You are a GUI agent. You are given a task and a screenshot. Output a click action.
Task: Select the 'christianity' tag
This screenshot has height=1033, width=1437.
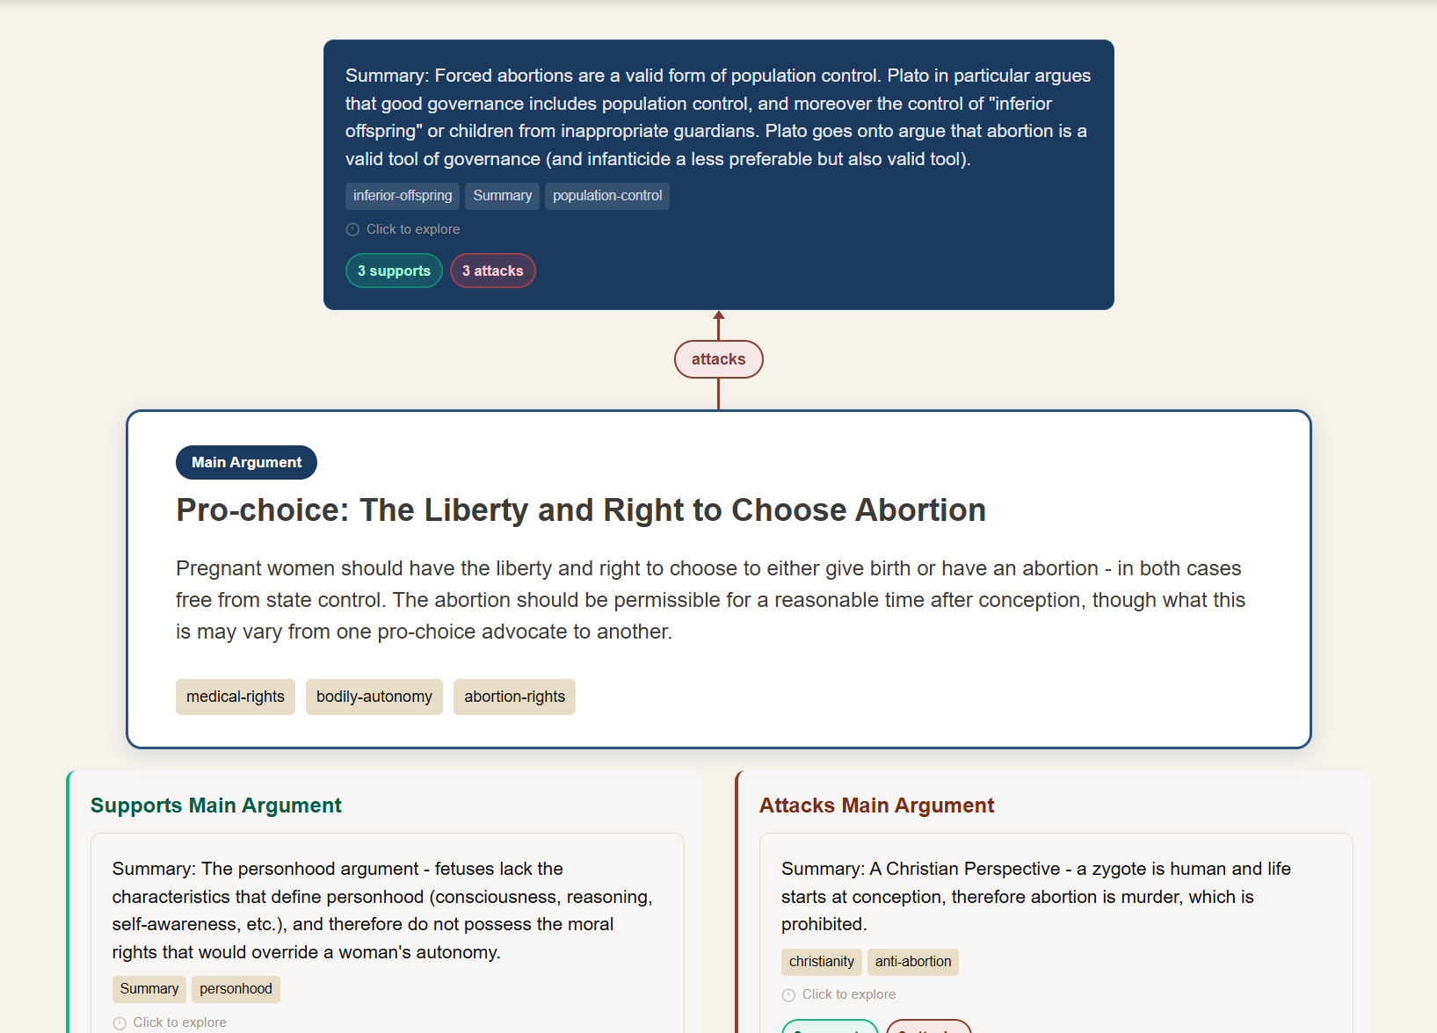click(821, 962)
